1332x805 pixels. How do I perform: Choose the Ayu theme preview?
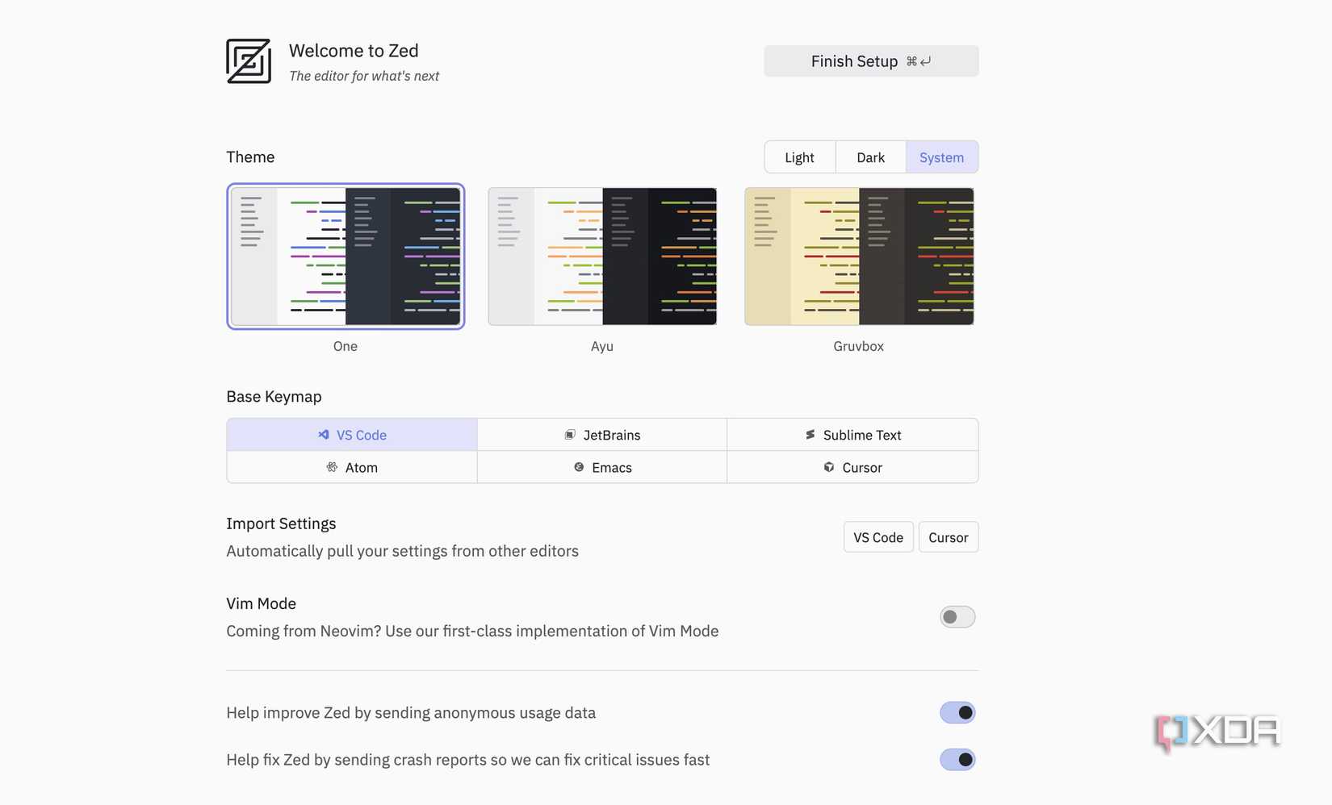602,256
